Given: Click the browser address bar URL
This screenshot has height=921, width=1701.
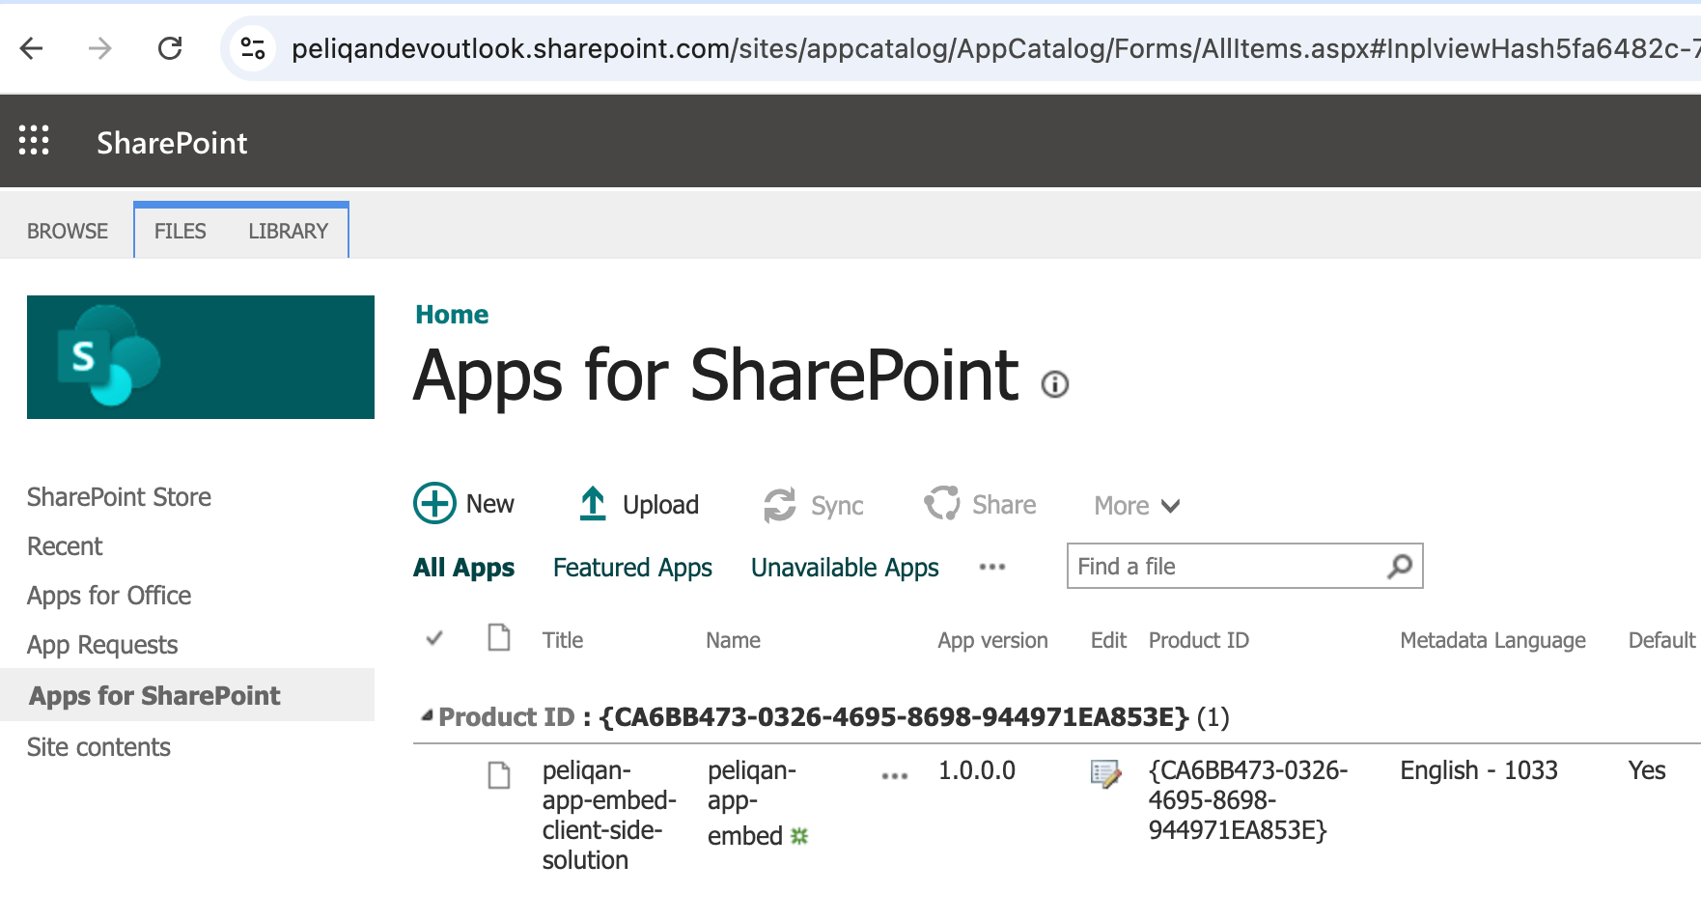Looking at the screenshot, I should (x=994, y=48).
